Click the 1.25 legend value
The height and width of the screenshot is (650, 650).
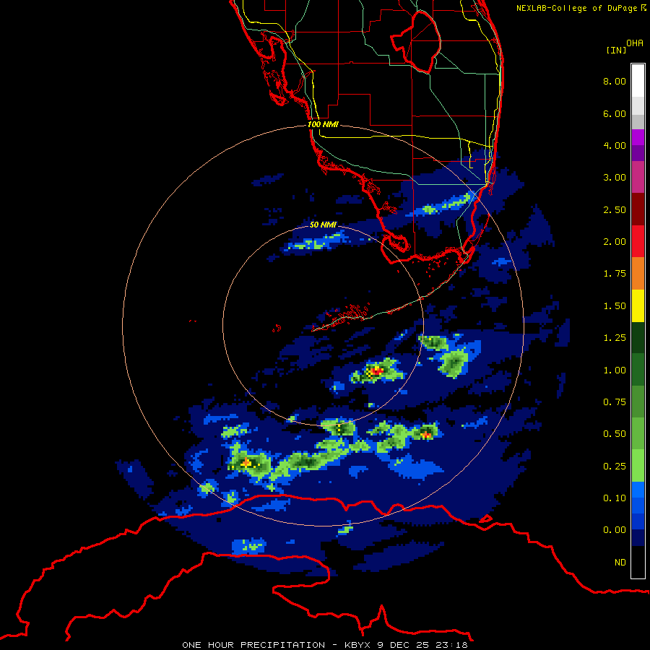(615, 338)
